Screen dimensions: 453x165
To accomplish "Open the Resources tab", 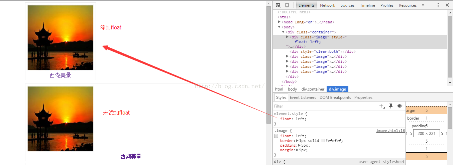I will point(408,5).
